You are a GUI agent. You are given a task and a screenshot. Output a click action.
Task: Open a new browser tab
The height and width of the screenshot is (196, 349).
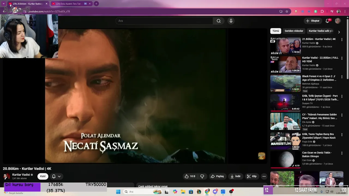96,4
